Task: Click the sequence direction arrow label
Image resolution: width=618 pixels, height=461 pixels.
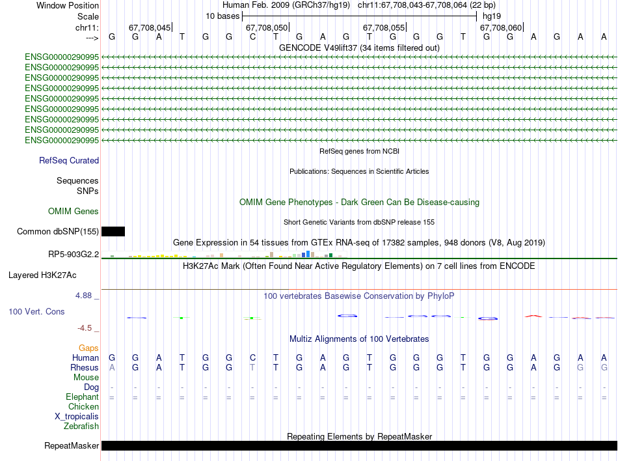Action: pos(92,38)
